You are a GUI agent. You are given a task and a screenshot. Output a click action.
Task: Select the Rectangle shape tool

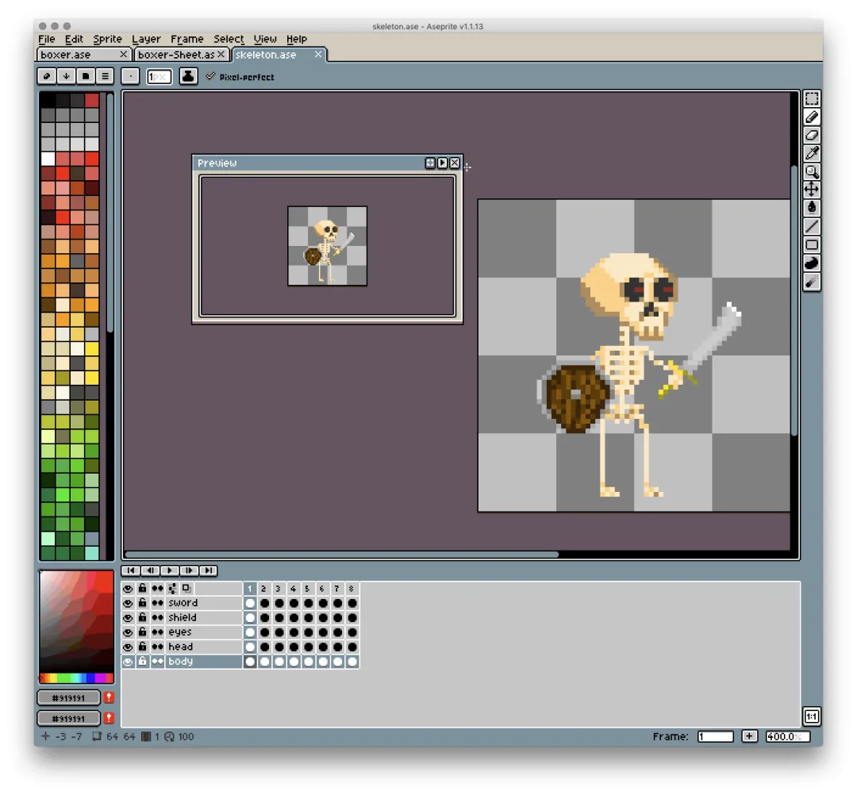coord(812,245)
